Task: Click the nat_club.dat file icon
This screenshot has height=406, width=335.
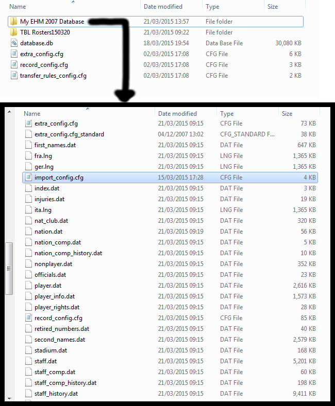Action: point(28,221)
